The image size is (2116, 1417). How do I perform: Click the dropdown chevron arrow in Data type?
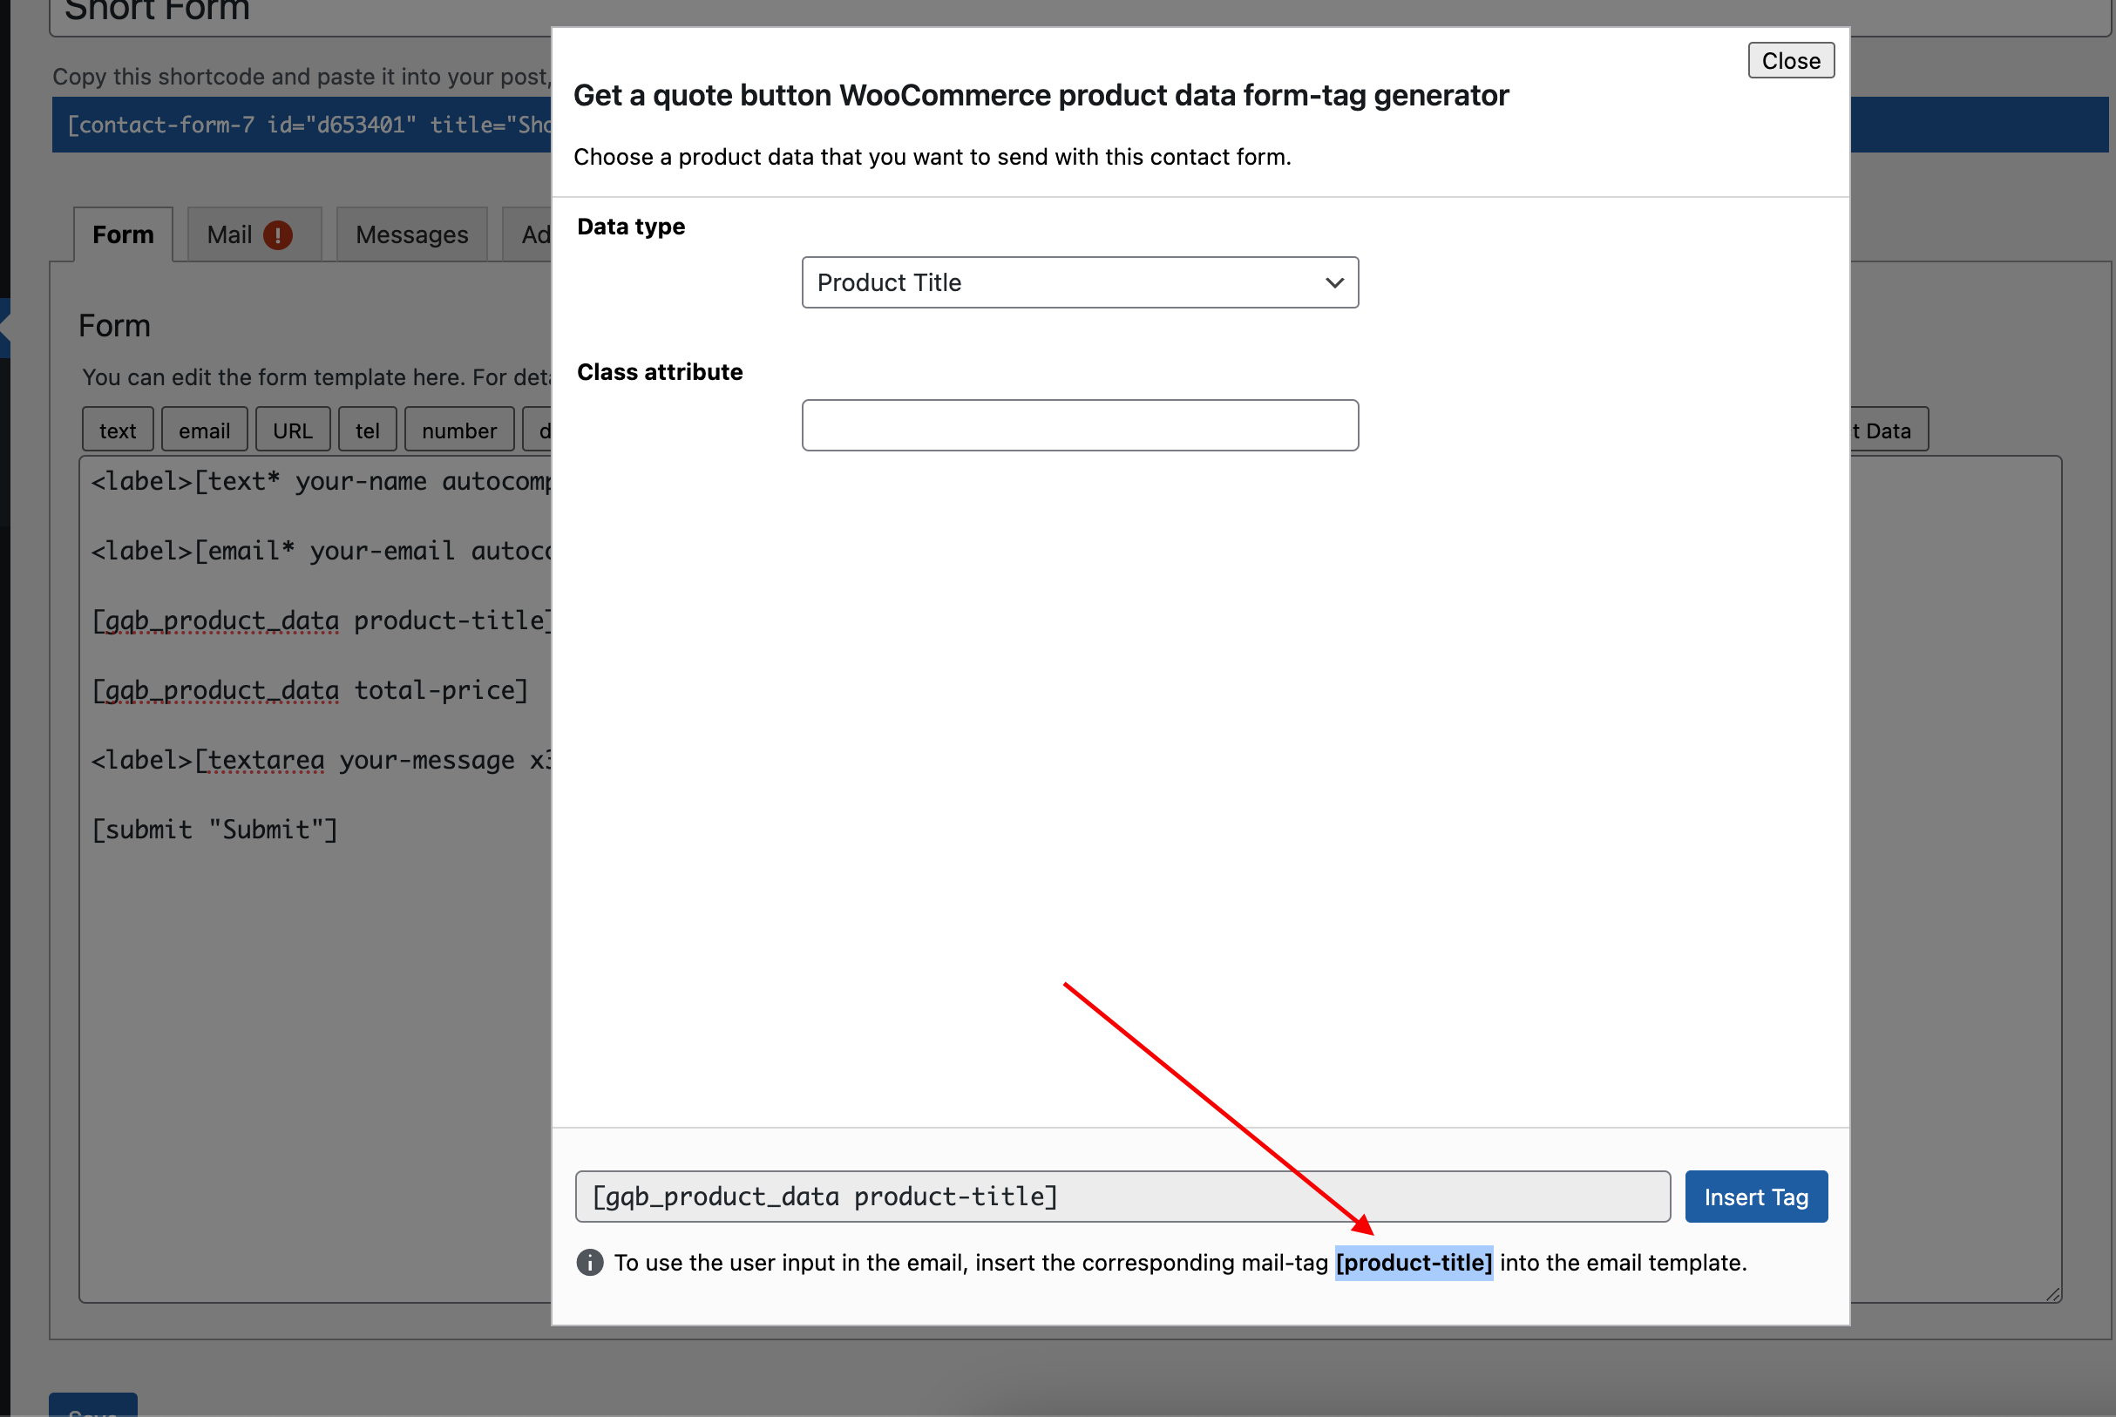(x=1333, y=283)
